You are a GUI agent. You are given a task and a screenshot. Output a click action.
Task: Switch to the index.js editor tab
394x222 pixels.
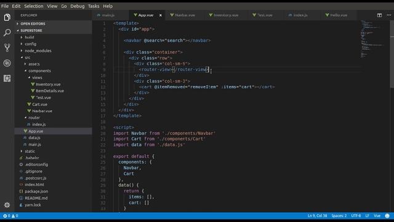[300, 15]
